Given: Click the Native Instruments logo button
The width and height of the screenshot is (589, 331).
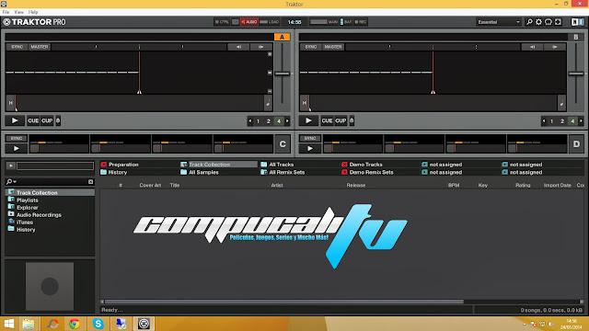Looking at the screenshot, I should pos(578,22).
